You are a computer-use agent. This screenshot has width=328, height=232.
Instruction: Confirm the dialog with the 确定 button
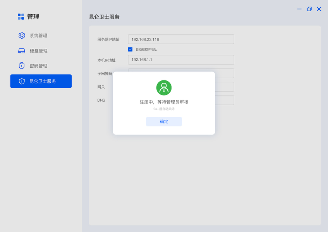(164, 121)
